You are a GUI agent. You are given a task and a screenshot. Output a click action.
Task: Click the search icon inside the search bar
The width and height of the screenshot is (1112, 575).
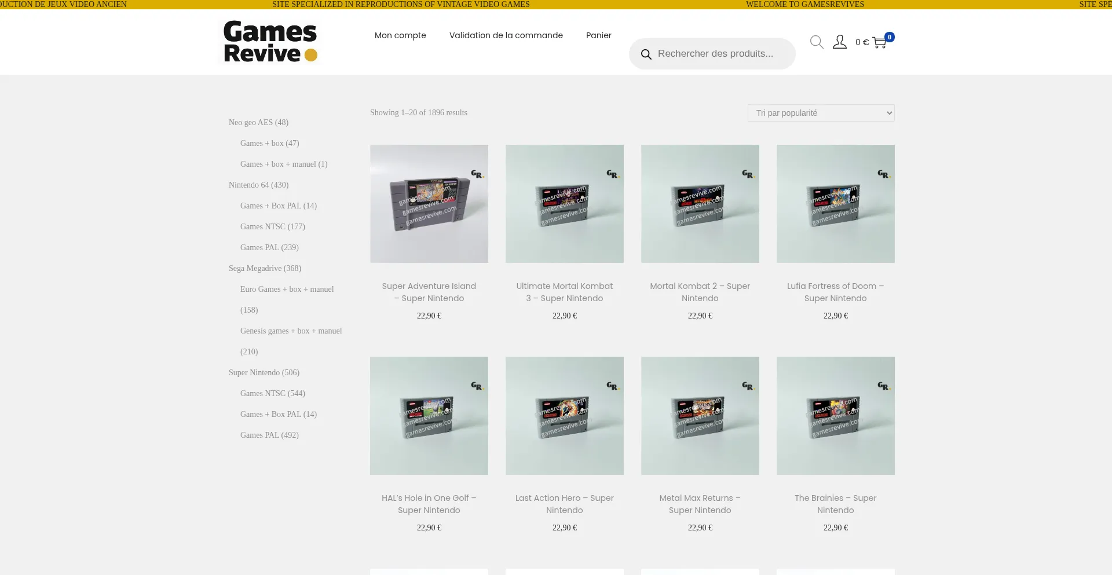click(646, 54)
